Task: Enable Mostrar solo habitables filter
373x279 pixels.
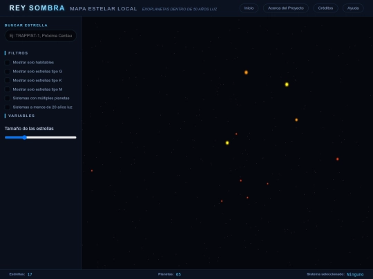Action: (x=8, y=63)
